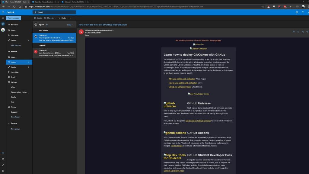Click the New message button
Viewport: 309px width, 174px height.
[13, 18]
